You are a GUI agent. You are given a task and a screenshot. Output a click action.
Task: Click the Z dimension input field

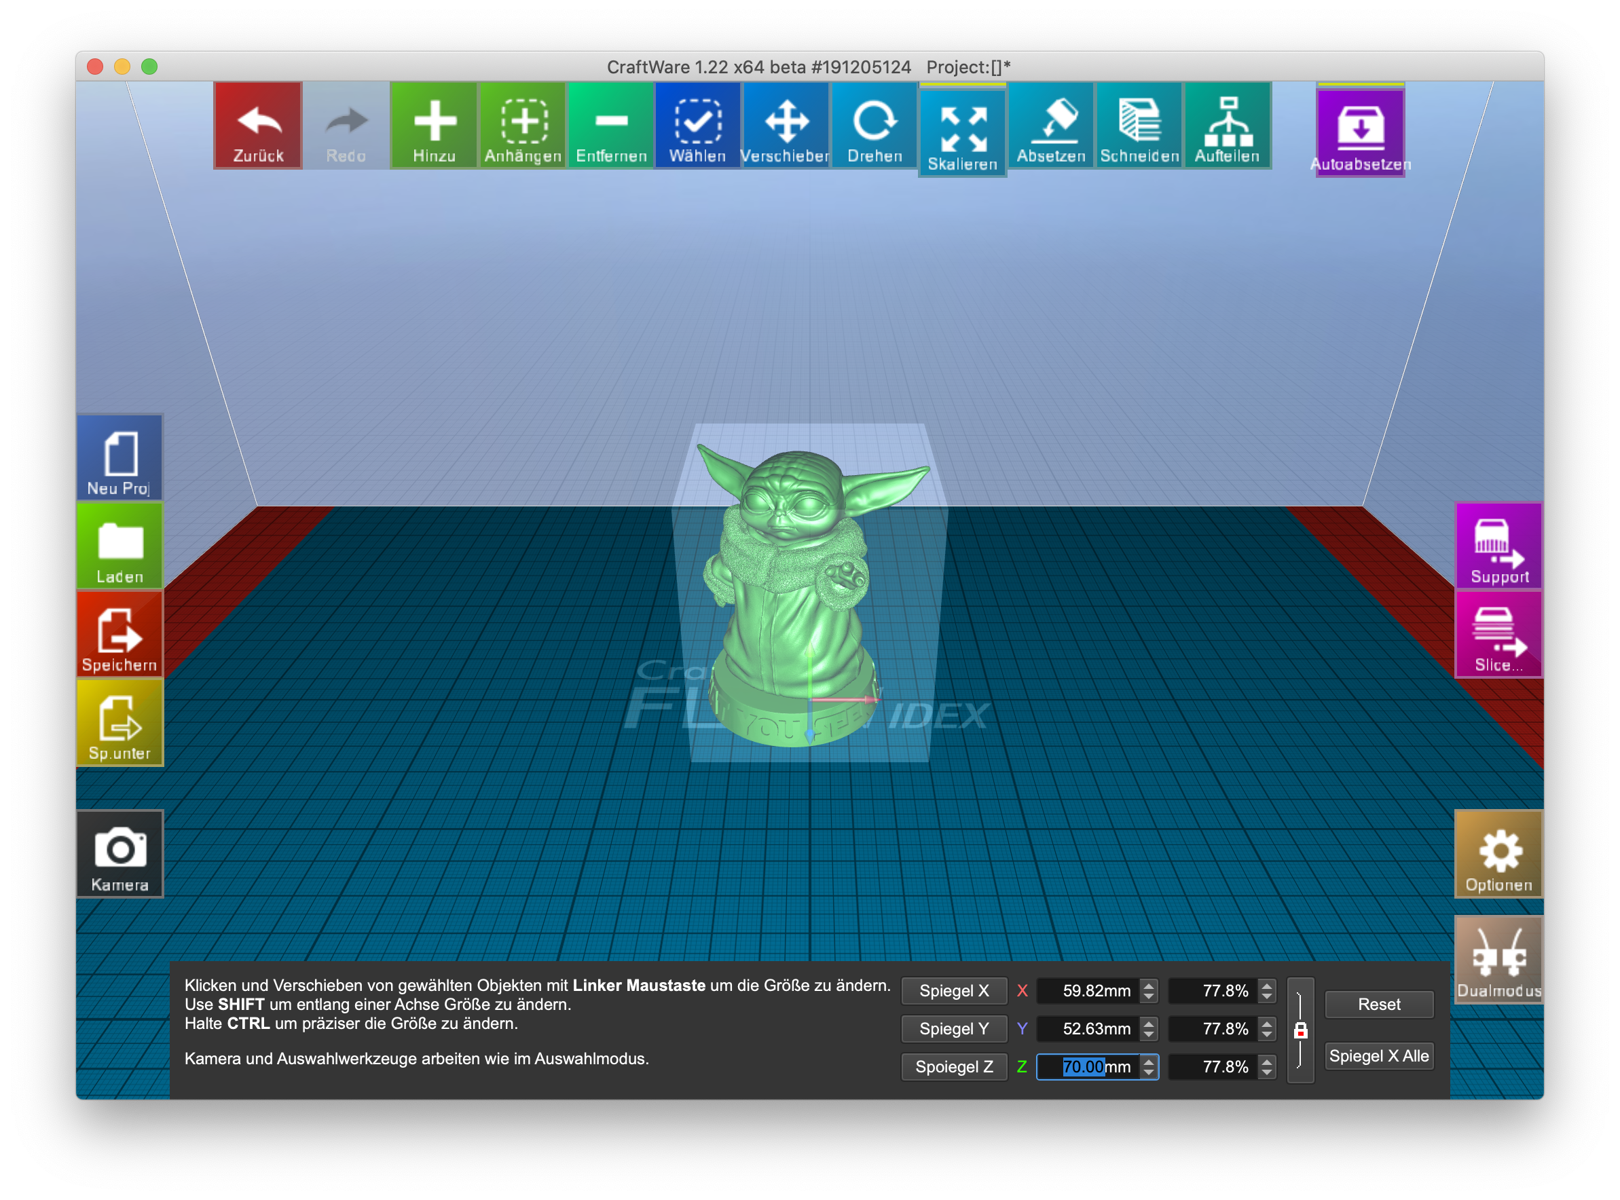[x=1089, y=1067]
